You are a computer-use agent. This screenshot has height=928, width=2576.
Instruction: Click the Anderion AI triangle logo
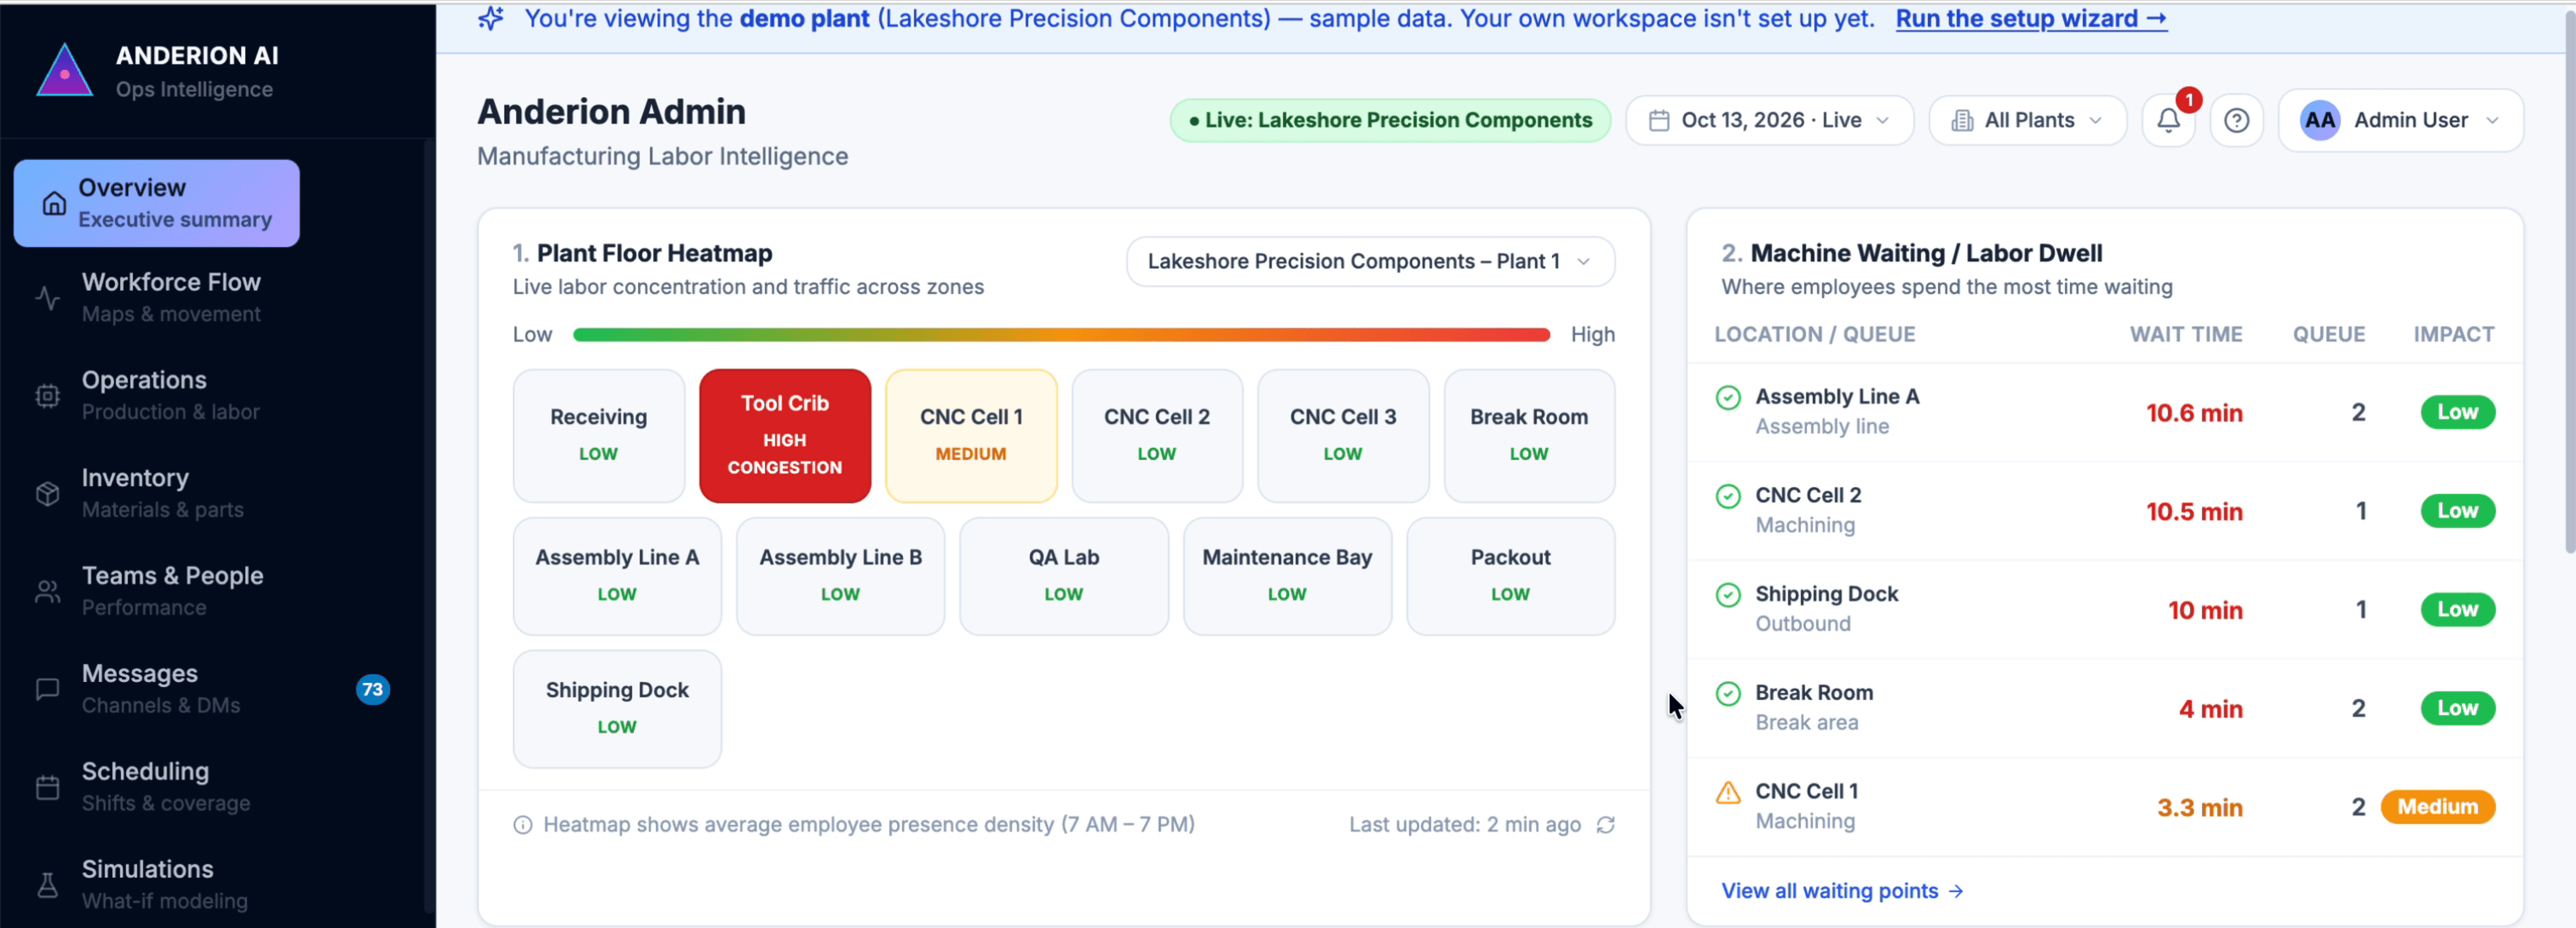(x=65, y=71)
